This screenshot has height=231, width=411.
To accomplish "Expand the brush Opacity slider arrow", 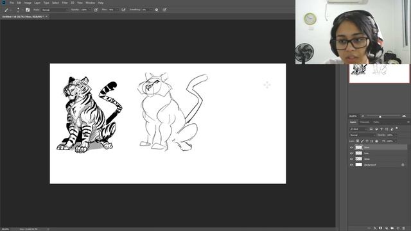I will (90, 10).
